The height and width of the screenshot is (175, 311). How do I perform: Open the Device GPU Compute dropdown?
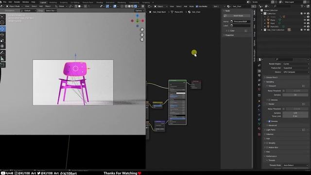pos(296,72)
